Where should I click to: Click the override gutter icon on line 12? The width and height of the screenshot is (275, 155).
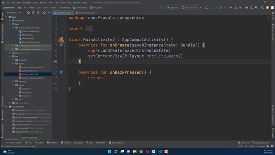[x=61, y=72]
